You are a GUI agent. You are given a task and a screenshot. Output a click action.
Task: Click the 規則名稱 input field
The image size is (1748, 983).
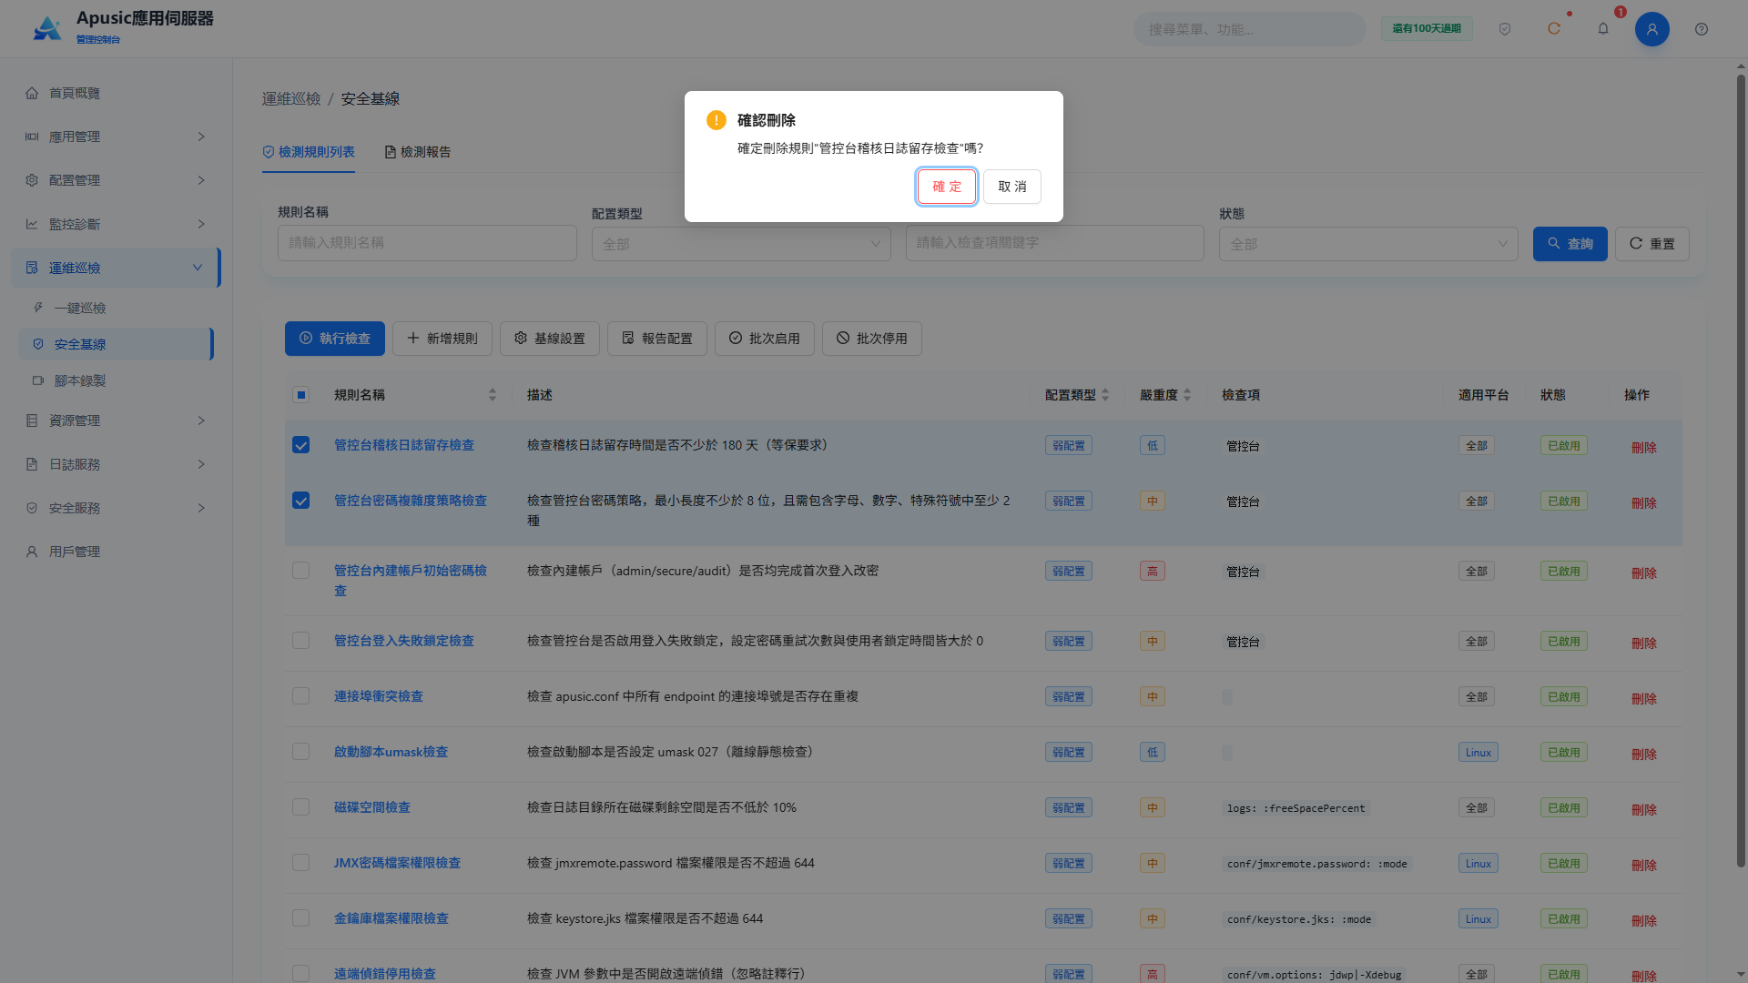(427, 243)
